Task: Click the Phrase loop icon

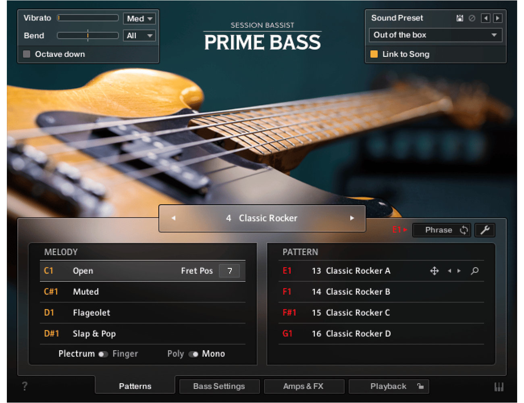Action: click(x=464, y=230)
